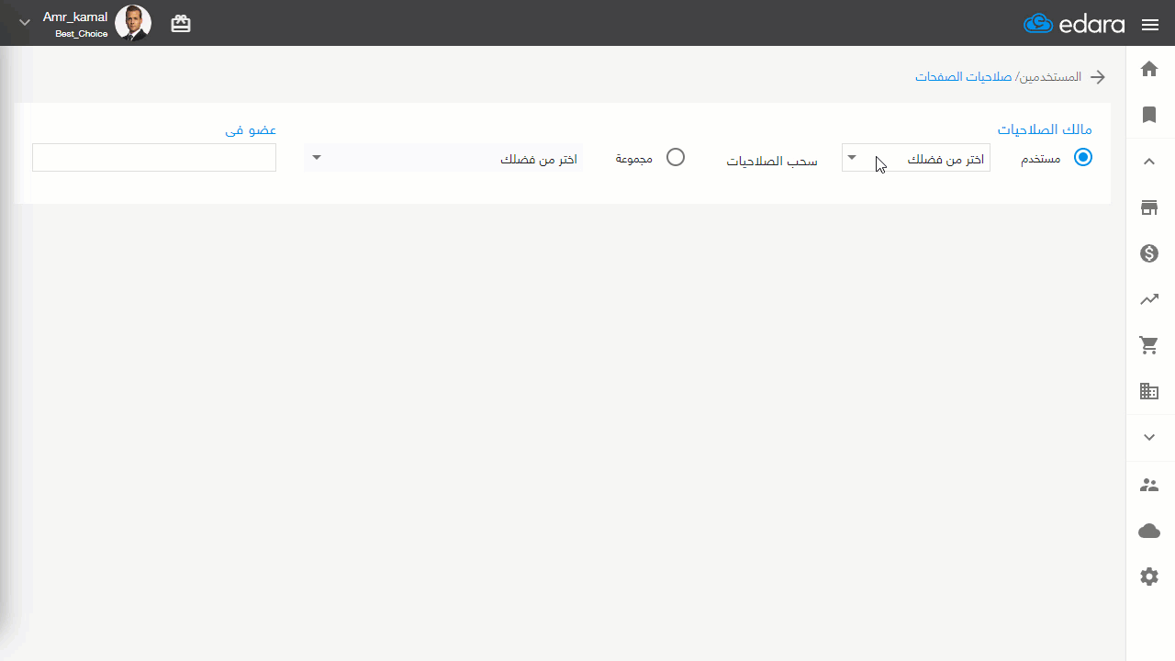Expand the Amr_kamal account dropdown arrow
Image resolution: width=1175 pixels, height=661 pixels.
coord(25,22)
